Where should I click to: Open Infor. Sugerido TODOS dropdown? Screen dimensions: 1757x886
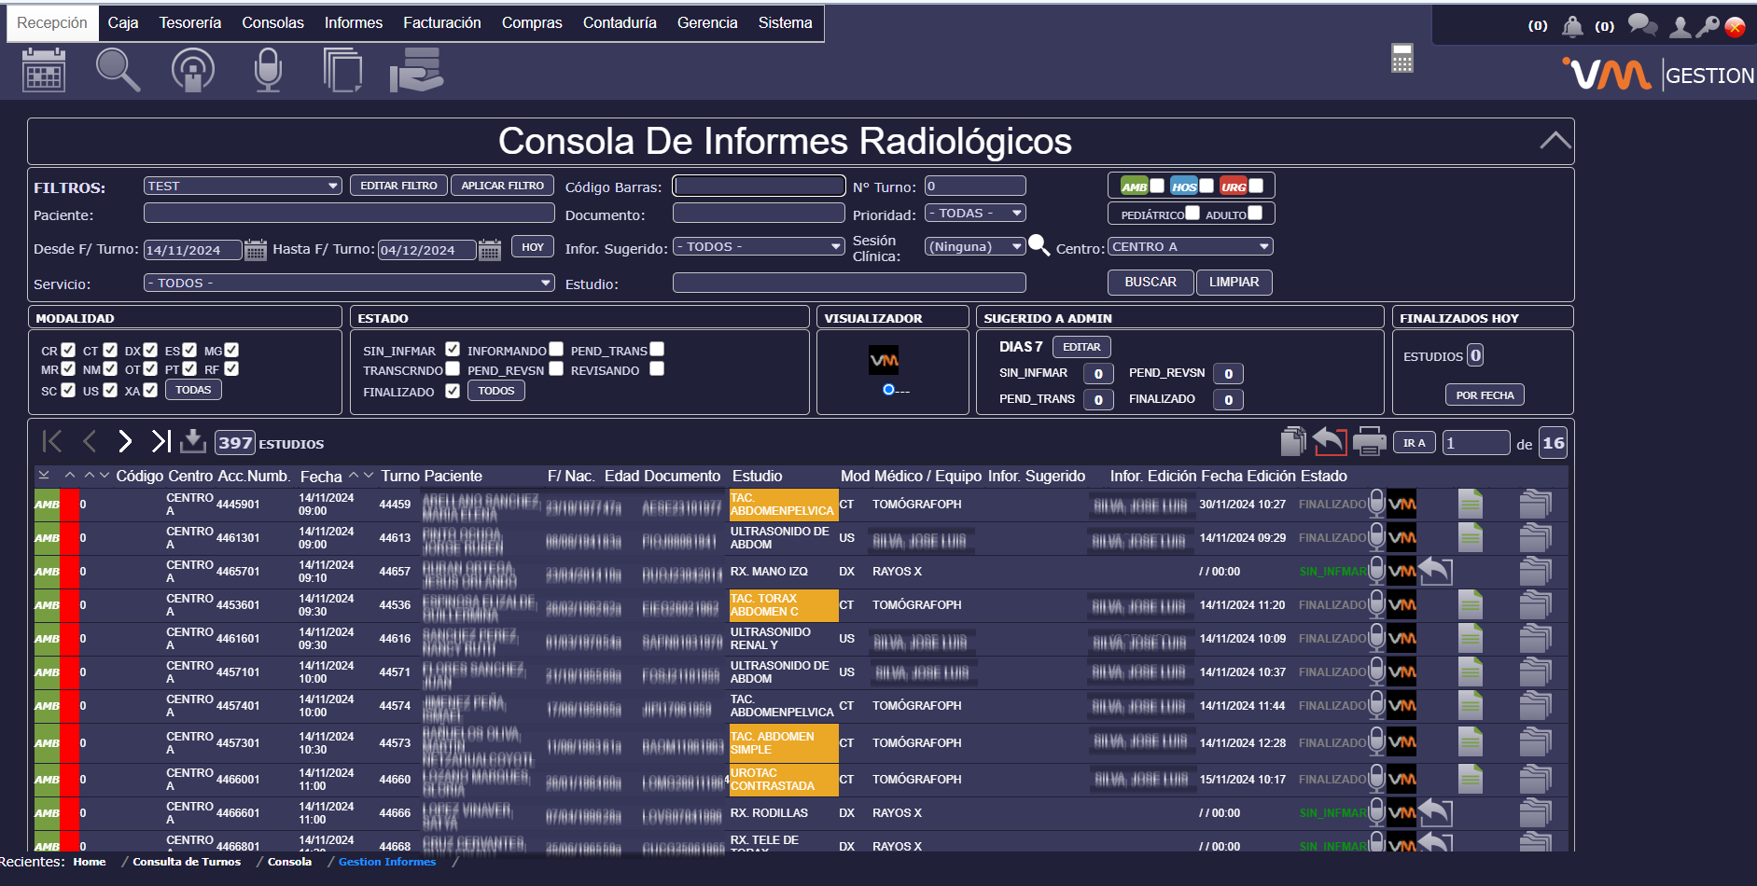[759, 246]
